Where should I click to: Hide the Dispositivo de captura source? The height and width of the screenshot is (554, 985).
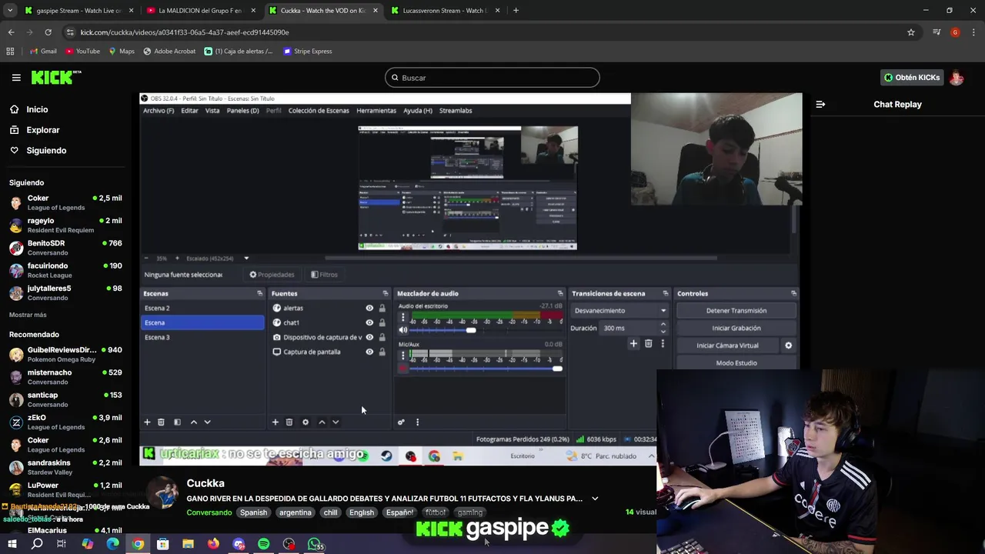[x=369, y=337]
